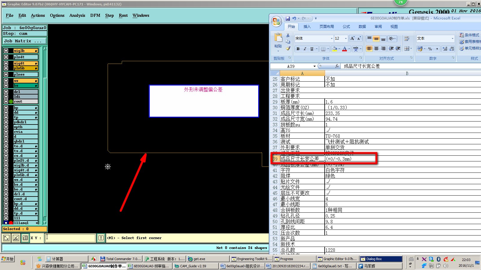
Task: Toggle italic formatting in Excel
Action: 305,49
